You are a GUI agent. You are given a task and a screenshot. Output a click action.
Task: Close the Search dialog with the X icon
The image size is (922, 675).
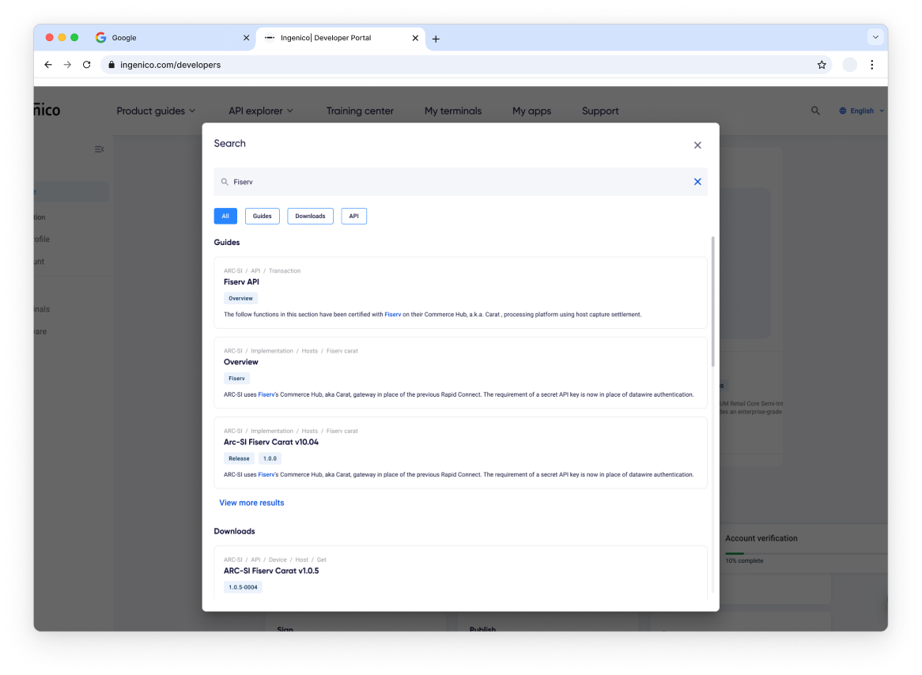coord(697,145)
